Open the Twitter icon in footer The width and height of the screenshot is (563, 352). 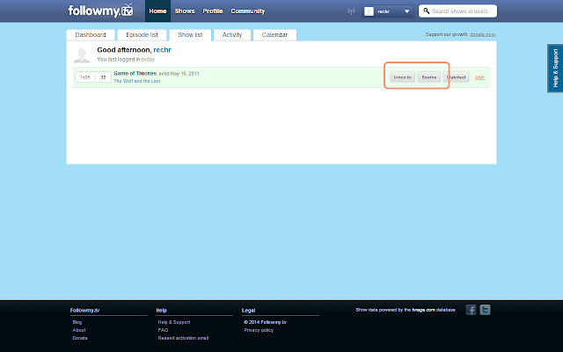(x=485, y=310)
